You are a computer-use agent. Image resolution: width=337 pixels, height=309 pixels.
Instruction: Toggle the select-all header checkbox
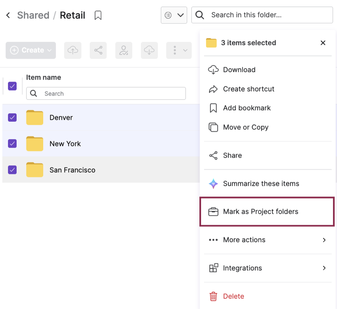pos(12,86)
